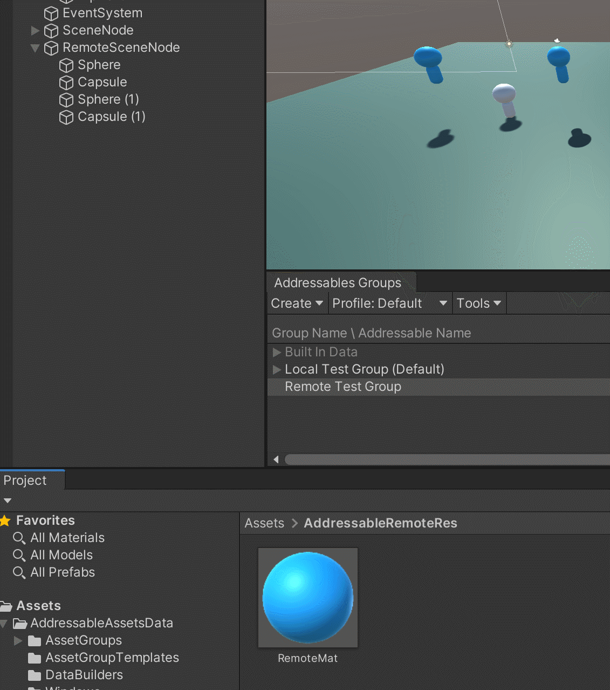This screenshot has width=610, height=690.
Task: Click the cube icon beside Capsule
Action: click(x=66, y=83)
